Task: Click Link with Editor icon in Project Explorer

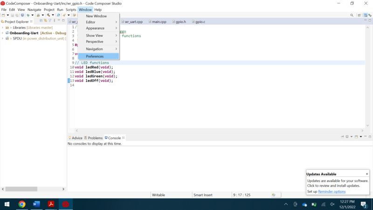Action: 46,21
